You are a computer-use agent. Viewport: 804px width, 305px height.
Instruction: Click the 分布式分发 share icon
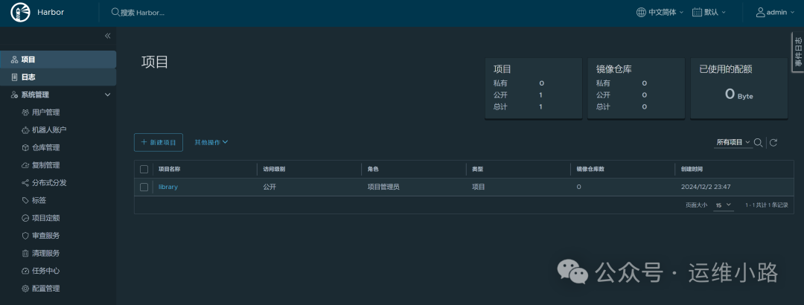pyautogui.click(x=25, y=183)
